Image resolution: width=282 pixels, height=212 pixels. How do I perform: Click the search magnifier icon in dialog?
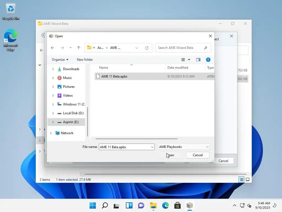pyautogui.click(x=205, y=48)
